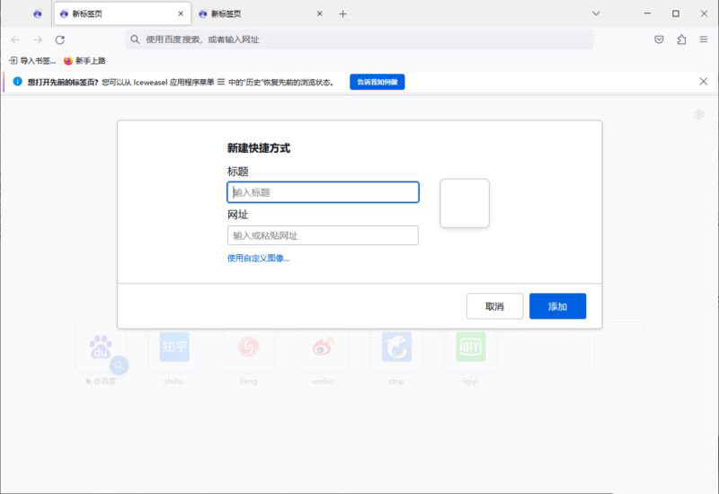Click the 取消 button
The width and height of the screenshot is (719, 494).
click(495, 306)
